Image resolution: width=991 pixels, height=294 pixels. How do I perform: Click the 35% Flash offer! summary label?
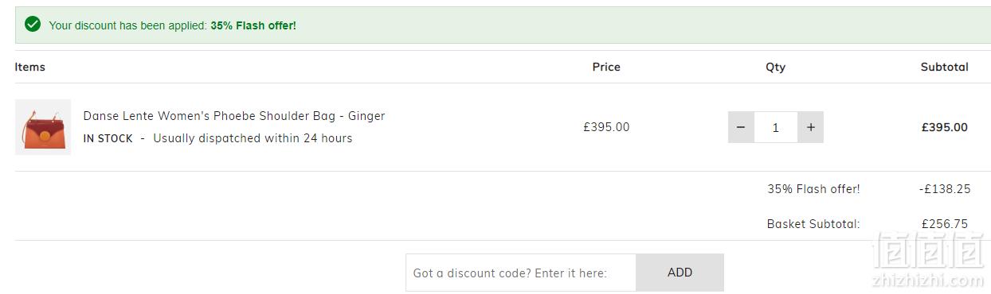(x=813, y=189)
